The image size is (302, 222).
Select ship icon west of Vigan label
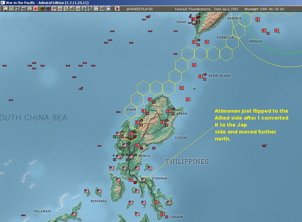(x=119, y=112)
